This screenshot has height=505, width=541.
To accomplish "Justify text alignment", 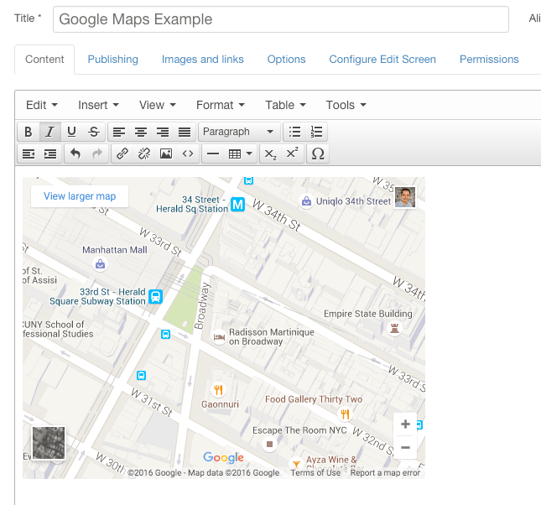I will point(185,132).
